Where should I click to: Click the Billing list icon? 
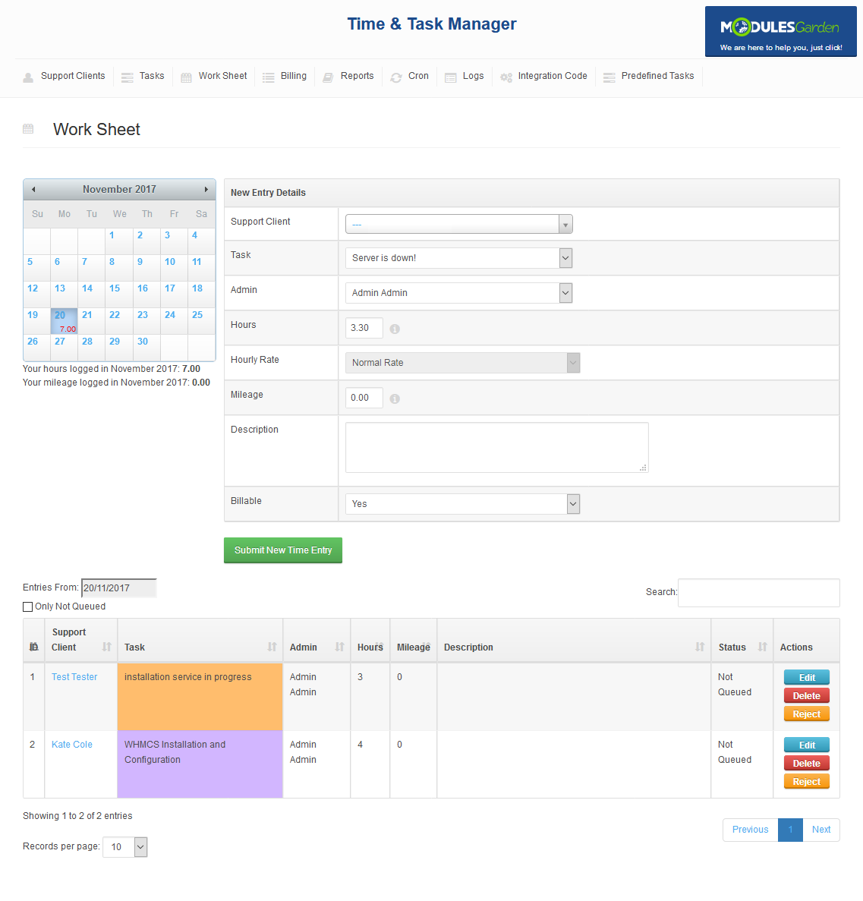tap(269, 77)
